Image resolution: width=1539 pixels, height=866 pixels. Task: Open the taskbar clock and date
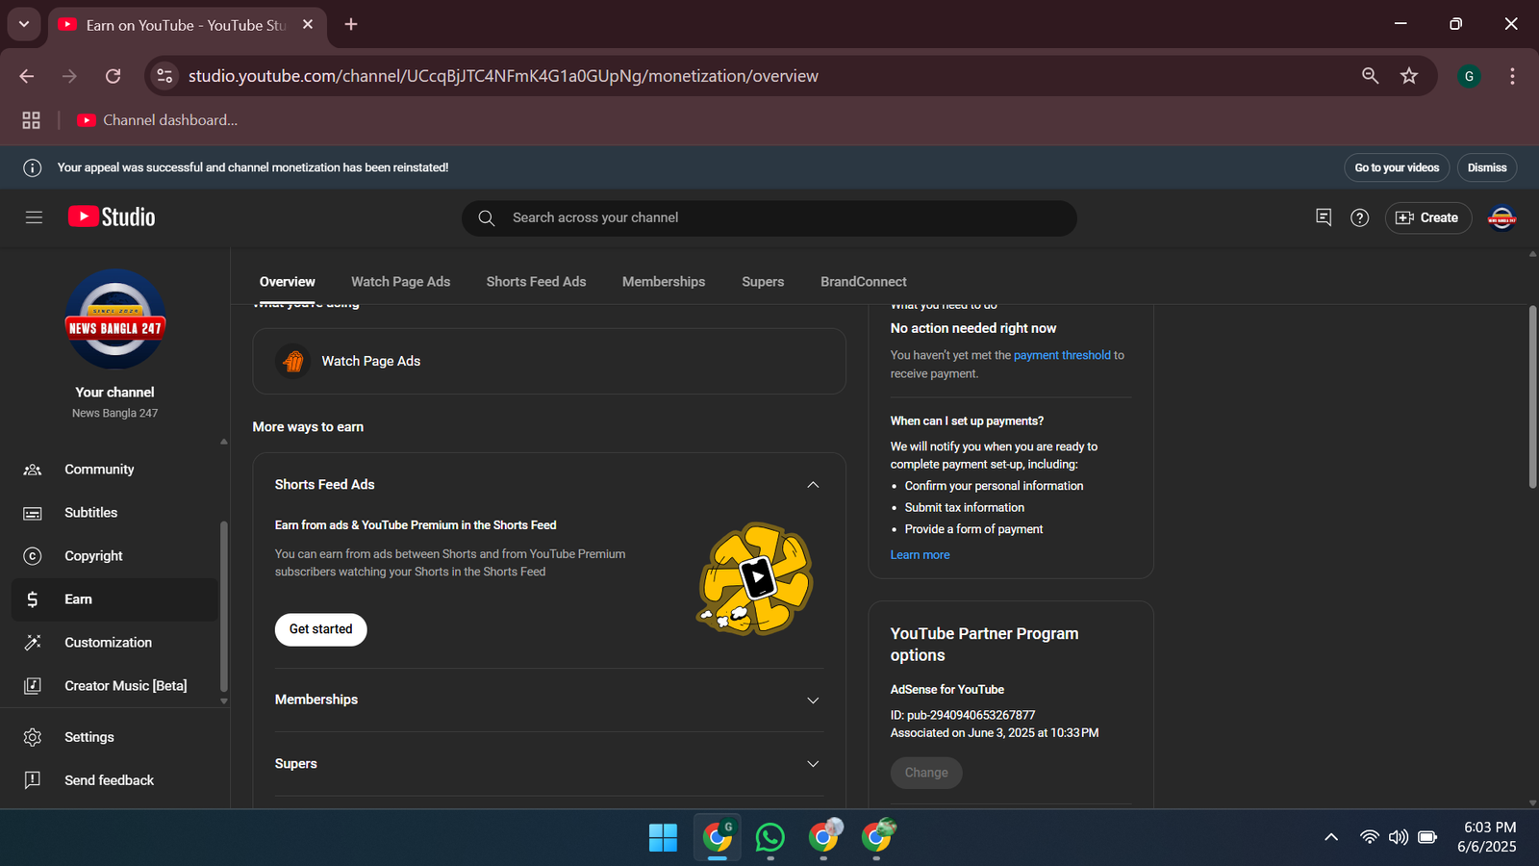click(1487, 837)
